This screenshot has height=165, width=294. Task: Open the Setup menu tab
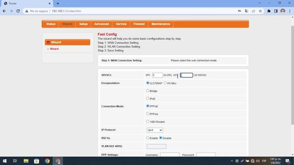click(x=84, y=24)
